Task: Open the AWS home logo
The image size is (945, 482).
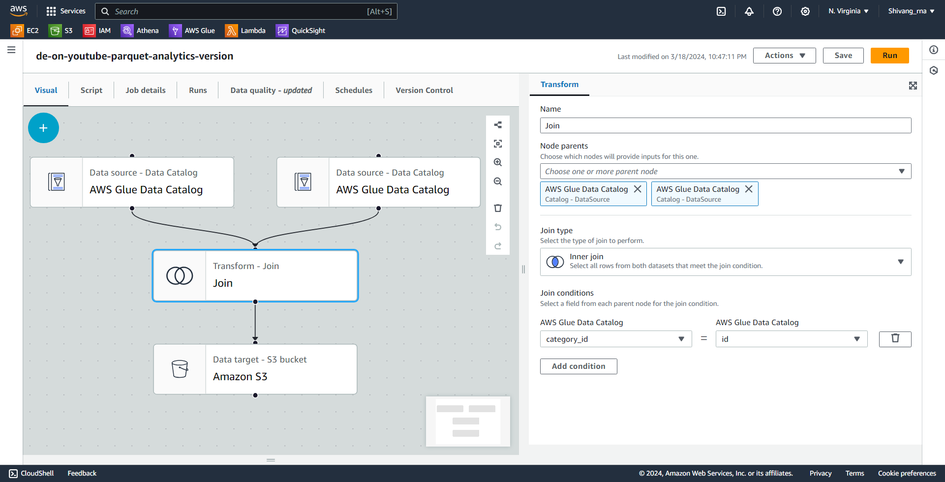Action: click(x=19, y=11)
